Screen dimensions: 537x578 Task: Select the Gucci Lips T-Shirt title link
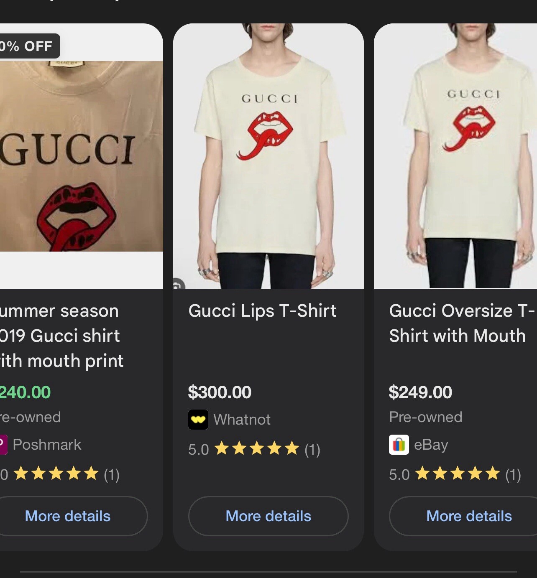[x=263, y=311]
